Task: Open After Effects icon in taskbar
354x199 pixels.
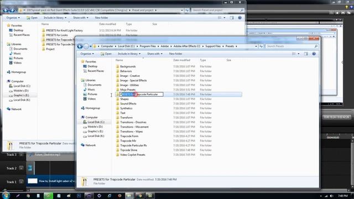Action: pos(89,196)
